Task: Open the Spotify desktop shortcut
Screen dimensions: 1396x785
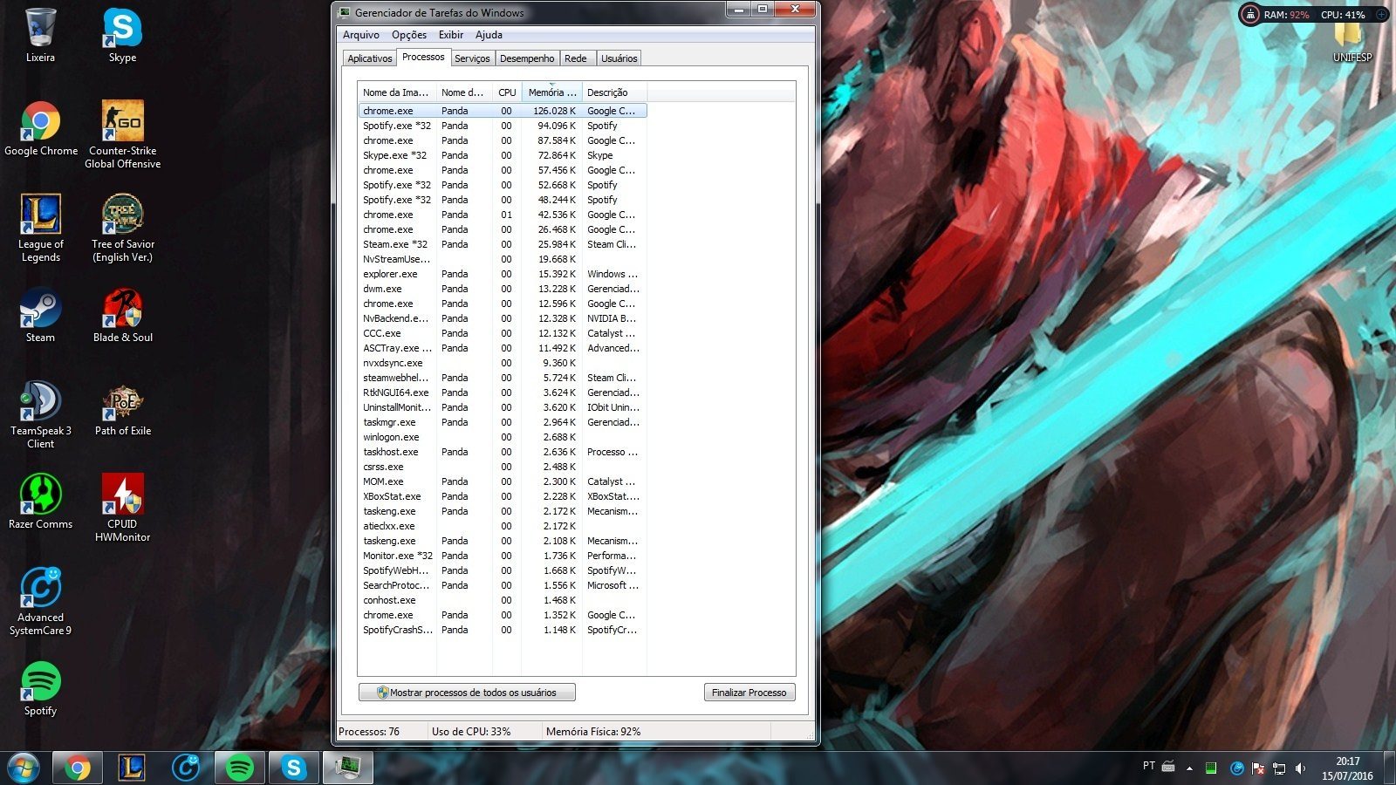Action: (x=40, y=688)
